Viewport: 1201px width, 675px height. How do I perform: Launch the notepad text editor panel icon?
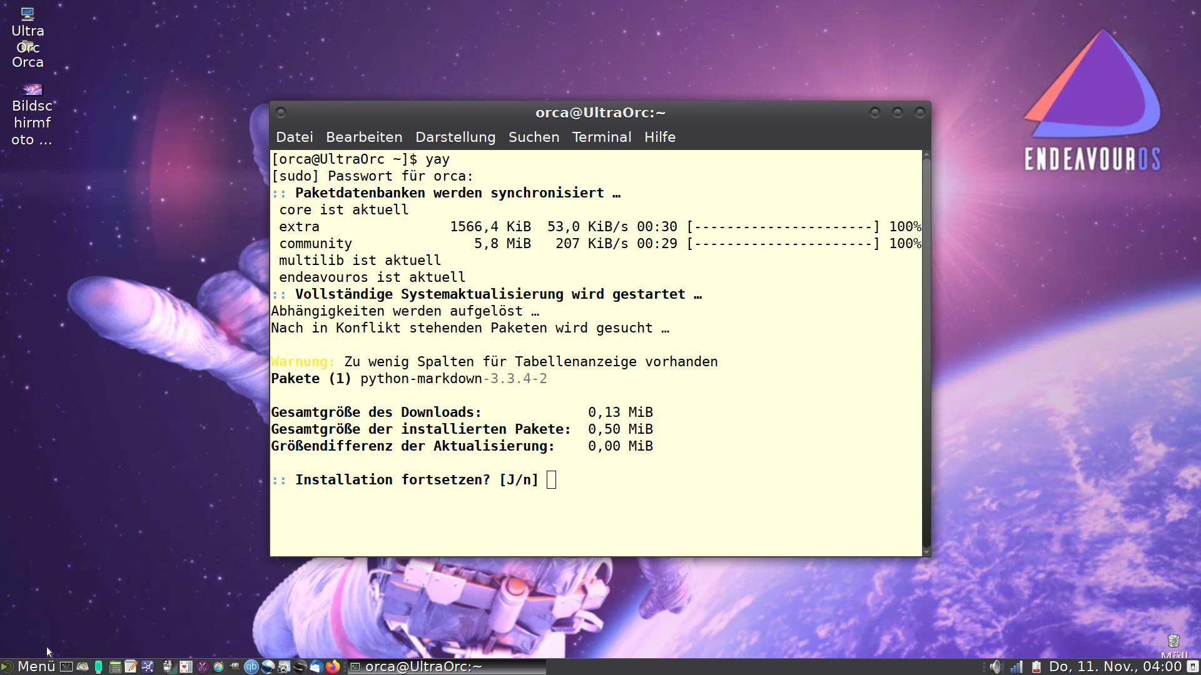pyautogui.click(x=131, y=667)
